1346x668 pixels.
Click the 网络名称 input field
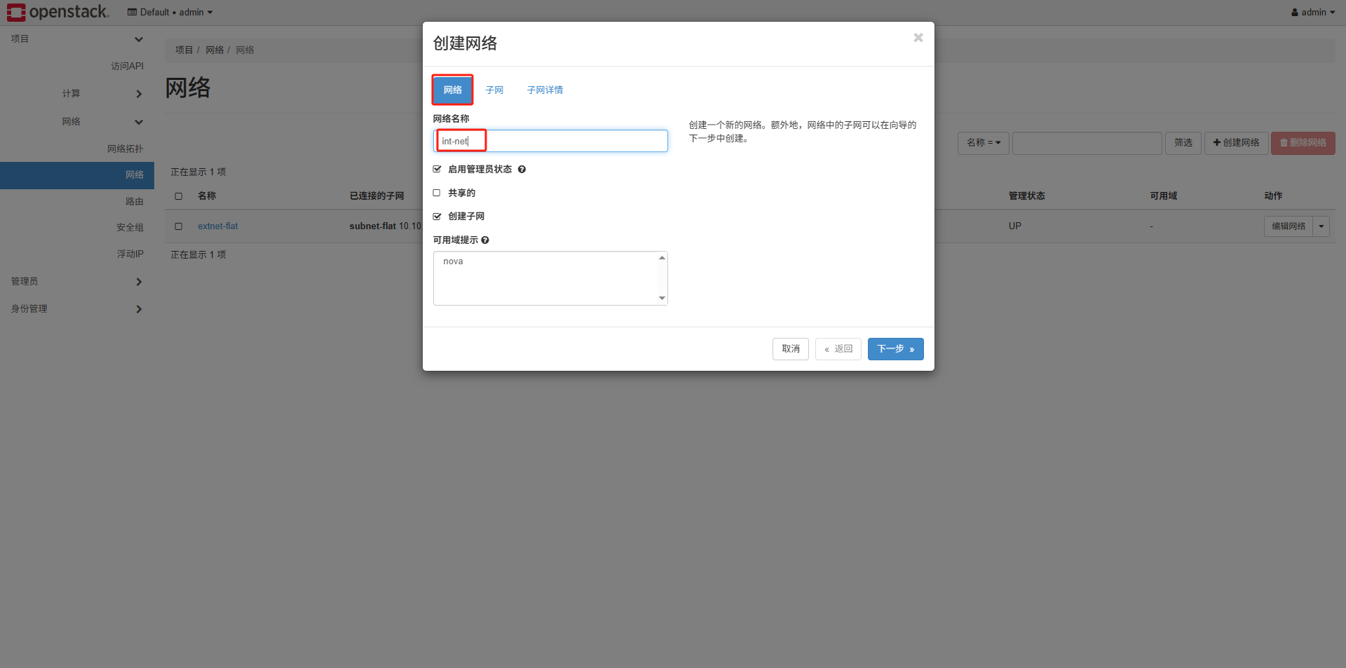pyautogui.click(x=550, y=141)
